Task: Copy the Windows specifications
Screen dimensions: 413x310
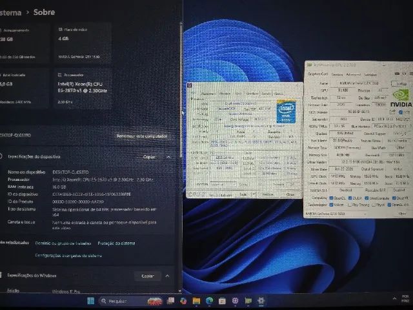Action: pos(148,276)
